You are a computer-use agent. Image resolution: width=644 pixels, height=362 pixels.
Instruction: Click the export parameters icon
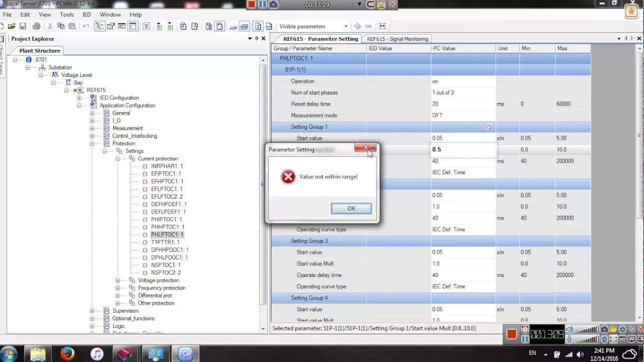point(194,26)
